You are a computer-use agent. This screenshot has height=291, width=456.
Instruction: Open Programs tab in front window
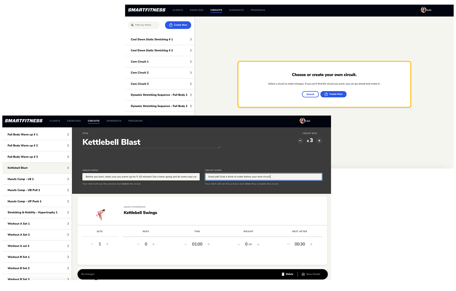pos(136,121)
